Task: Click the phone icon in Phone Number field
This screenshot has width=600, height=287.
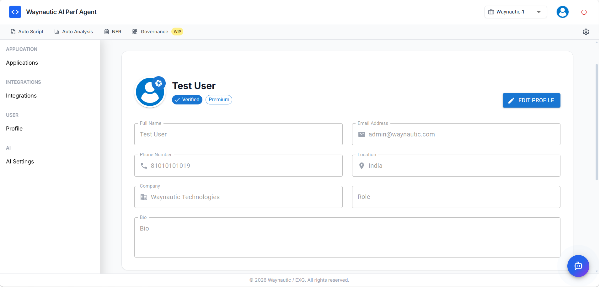Action: pos(144,166)
